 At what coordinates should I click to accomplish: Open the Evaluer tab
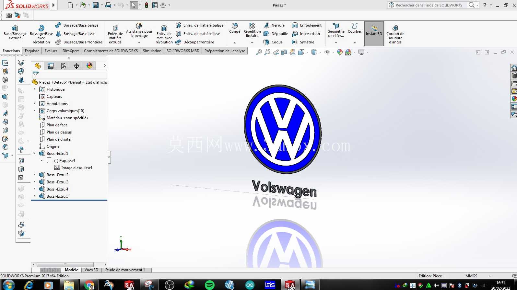pos(51,51)
